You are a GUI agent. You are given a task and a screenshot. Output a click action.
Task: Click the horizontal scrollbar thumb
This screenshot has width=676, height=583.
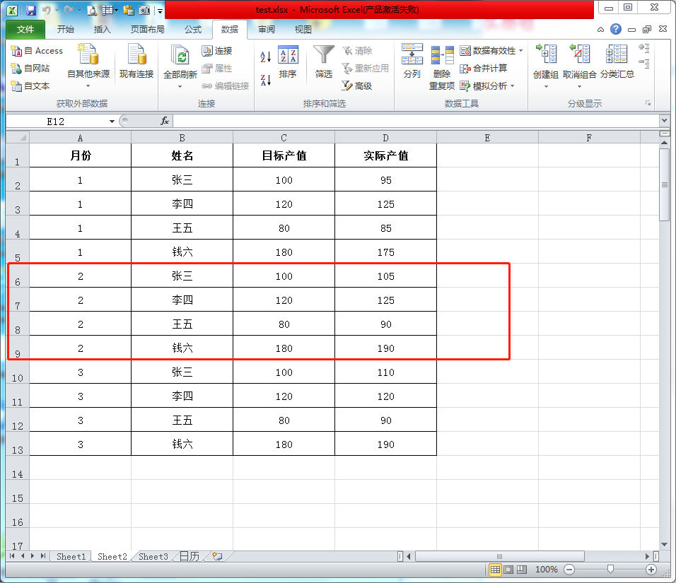click(x=500, y=556)
